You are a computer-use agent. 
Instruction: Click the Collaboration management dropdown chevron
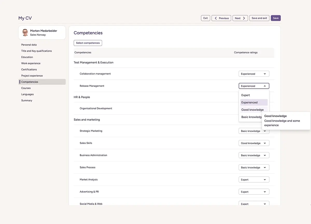pyautogui.click(x=265, y=74)
